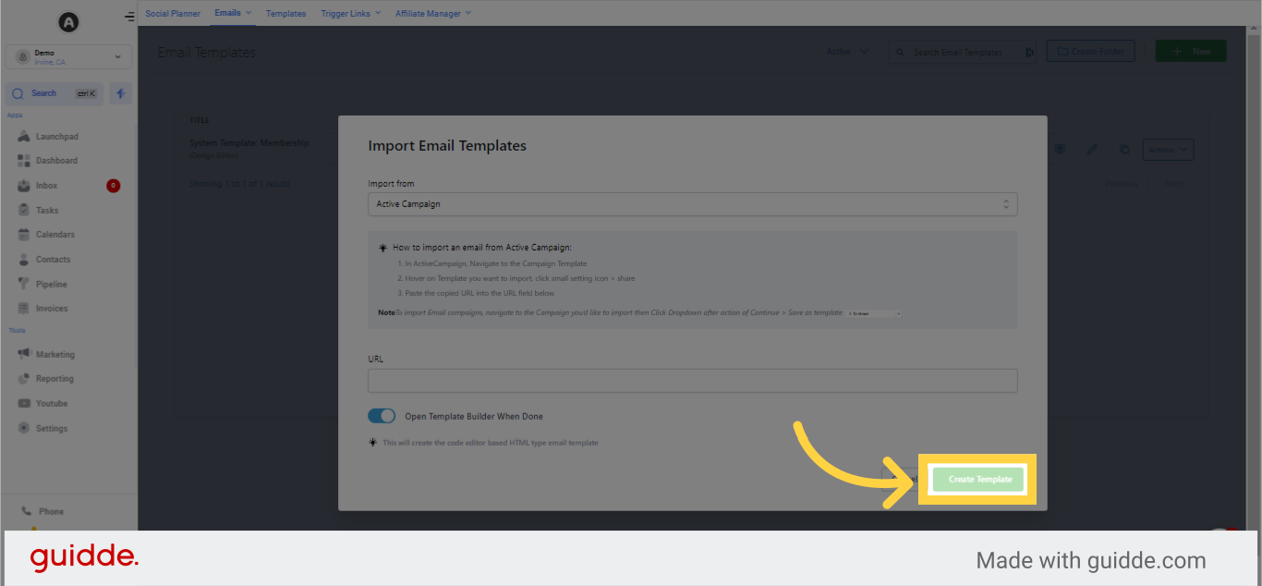
Task: Expand the Affiliate Manager tab chevron
Action: [467, 13]
